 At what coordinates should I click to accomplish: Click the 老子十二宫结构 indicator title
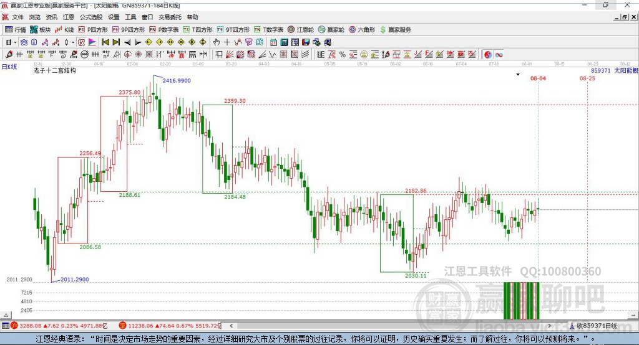click(55, 71)
